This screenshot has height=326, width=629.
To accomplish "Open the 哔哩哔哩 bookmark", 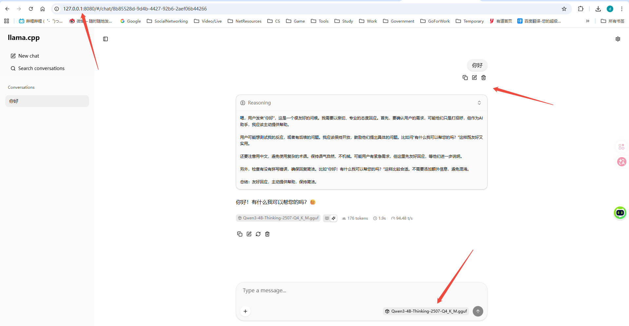I will pos(41,21).
